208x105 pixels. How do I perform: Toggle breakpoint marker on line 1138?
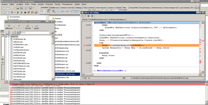point(84,45)
